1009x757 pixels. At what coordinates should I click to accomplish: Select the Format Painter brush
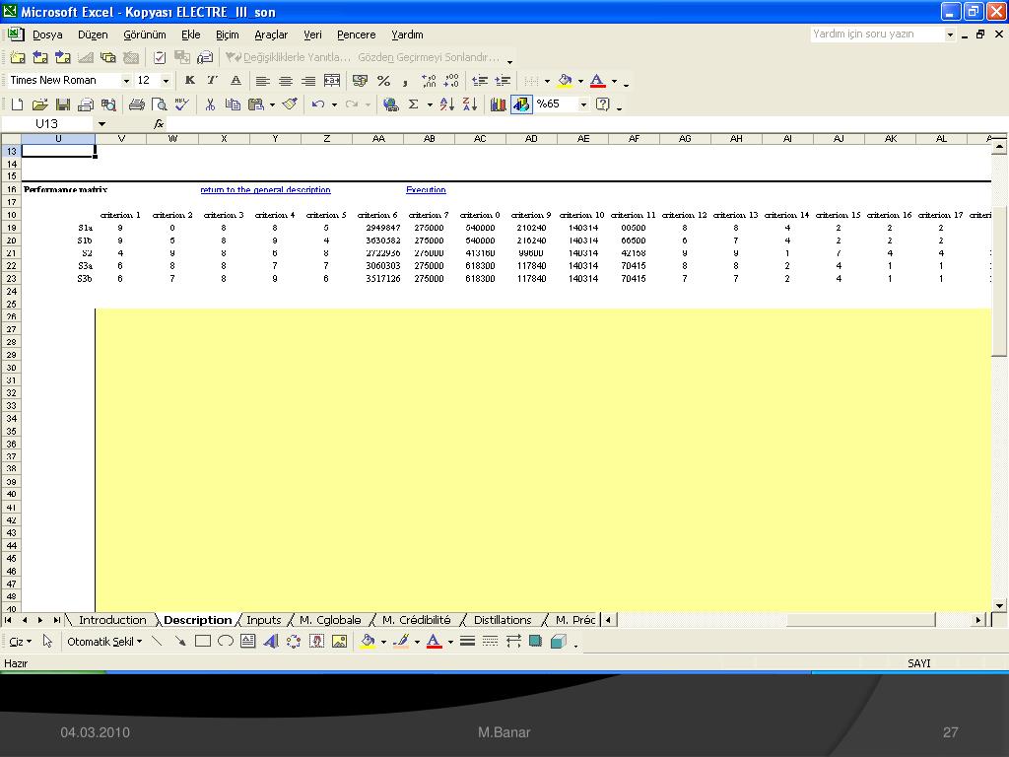(290, 104)
